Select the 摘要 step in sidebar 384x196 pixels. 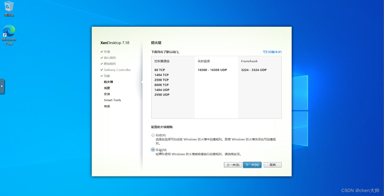(x=107, y=88)
